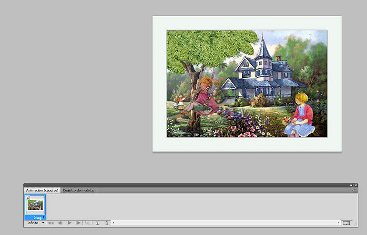Play the animation
The height and width of the screenshot is (235, 367).
click(x=70, y=223)
